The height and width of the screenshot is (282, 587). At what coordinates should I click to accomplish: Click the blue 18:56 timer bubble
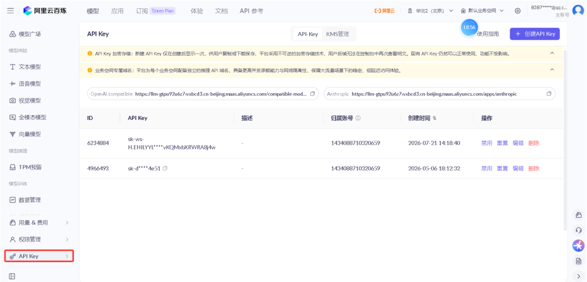click(469, 27)
